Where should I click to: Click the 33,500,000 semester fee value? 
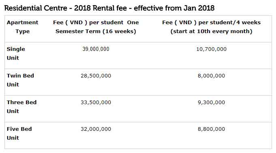[96, 103]
